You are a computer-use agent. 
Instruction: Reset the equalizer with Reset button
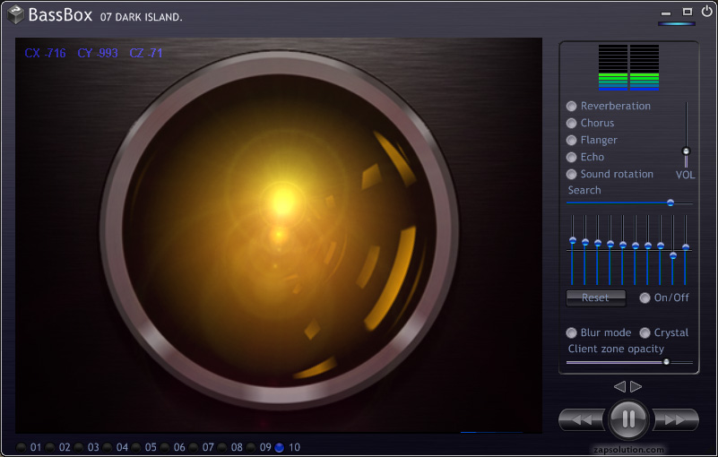596,297
